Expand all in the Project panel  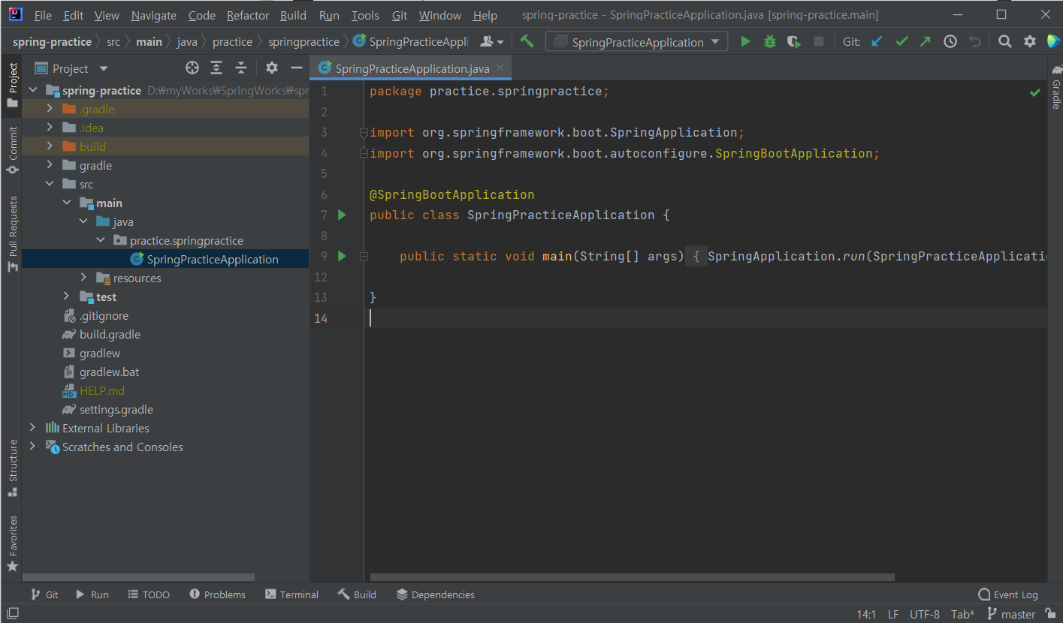[216, 68]
